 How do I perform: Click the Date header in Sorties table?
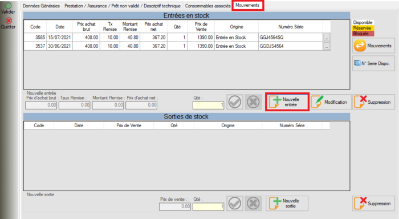[79, 125]
